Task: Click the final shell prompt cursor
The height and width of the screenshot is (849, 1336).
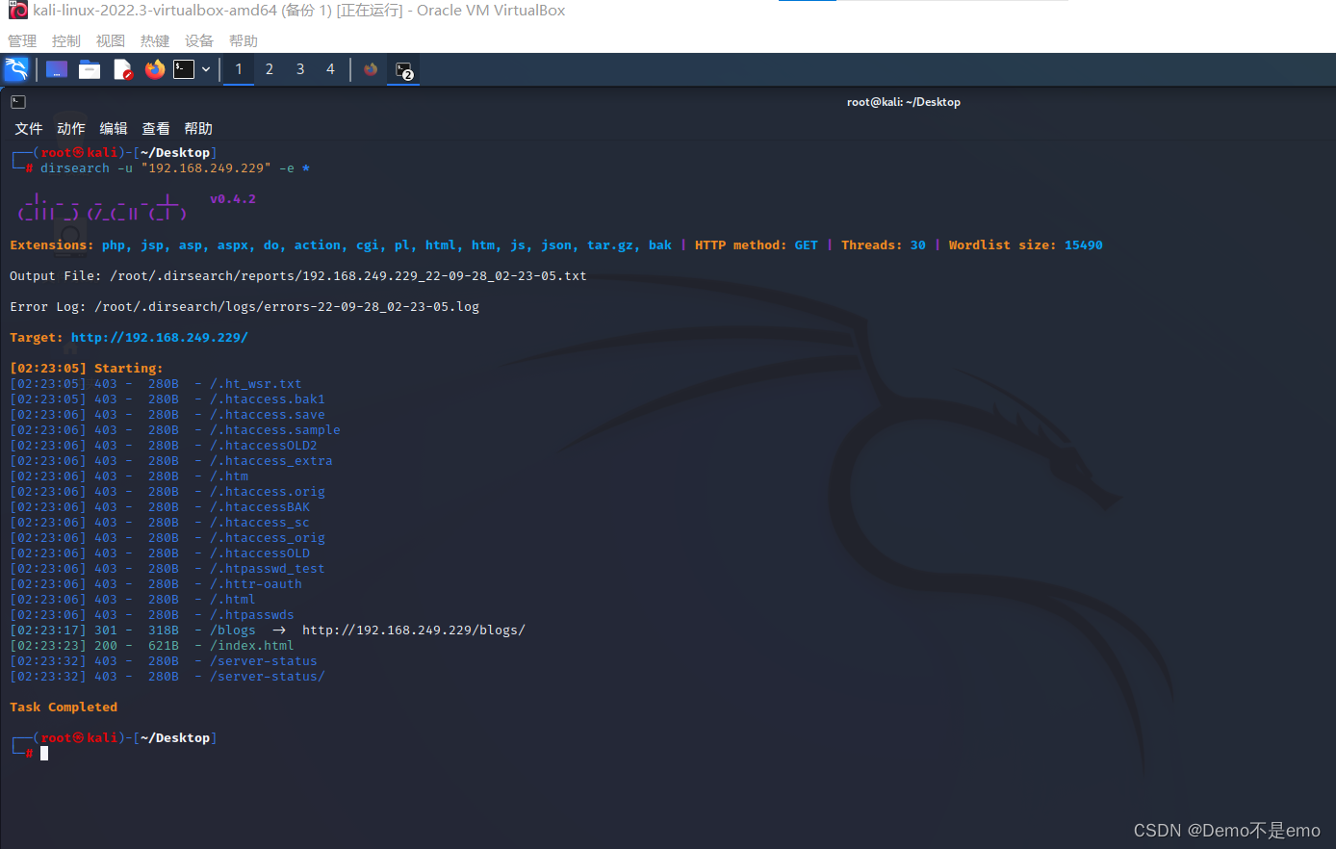Action: tap(44, 754)
